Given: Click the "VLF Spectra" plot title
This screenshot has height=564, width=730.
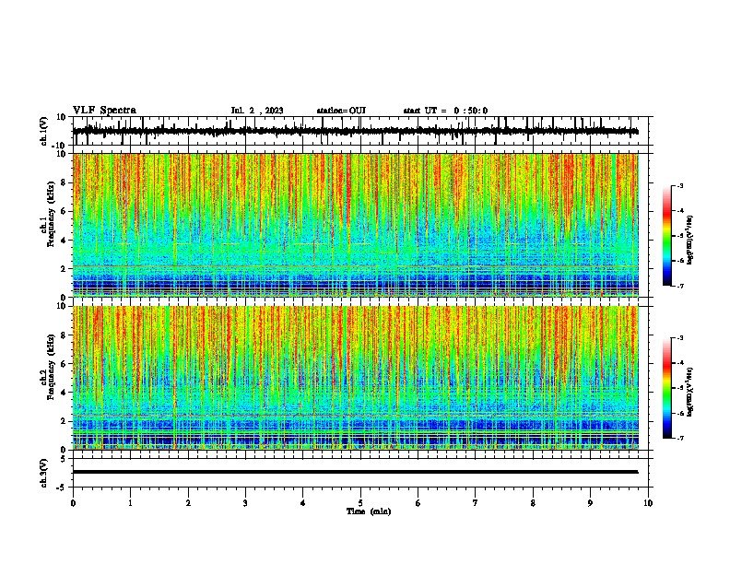Looking at the screenshot, I should click(x=105, y=111).
